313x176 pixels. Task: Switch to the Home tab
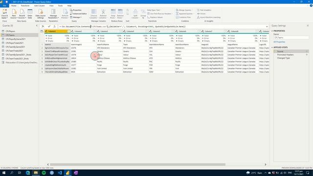14,5
